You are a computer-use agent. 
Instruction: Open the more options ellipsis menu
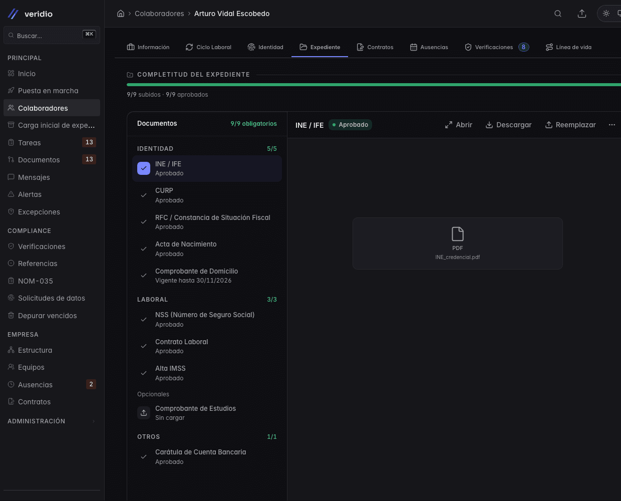click(612, 125)
